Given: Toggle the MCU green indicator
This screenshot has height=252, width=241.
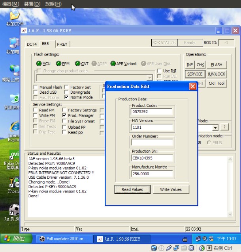Looking at the screenshot, I should 39,63.
